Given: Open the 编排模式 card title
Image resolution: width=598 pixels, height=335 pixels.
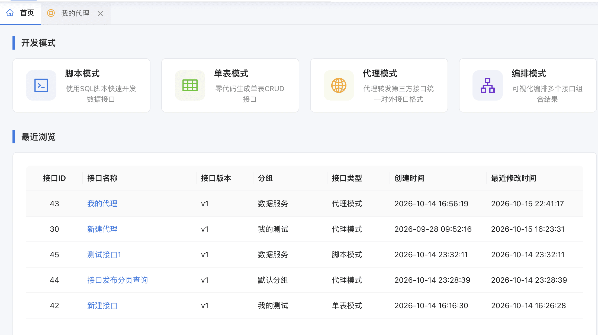Looking at the screenshot, I should click(x=529, y=73).
